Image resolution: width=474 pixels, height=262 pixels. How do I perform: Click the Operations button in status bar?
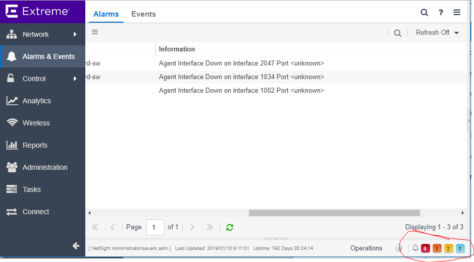pos(366,248)
